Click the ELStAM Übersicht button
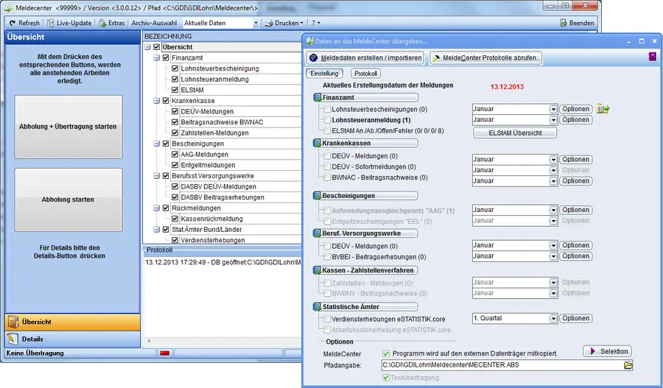This screenshot has height=388, width=663. click(x=513, y=133)
